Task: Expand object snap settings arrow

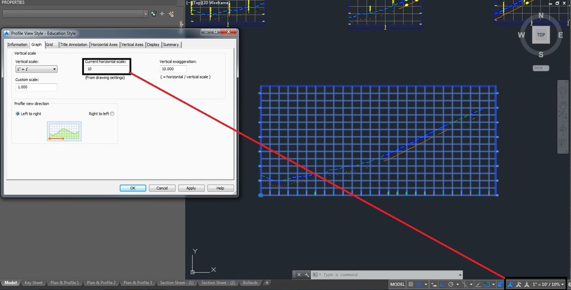Action: click(493, 284)
